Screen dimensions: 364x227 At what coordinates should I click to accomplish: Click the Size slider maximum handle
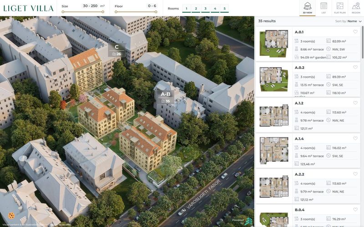pyautogui.click(x=103, y=12)
